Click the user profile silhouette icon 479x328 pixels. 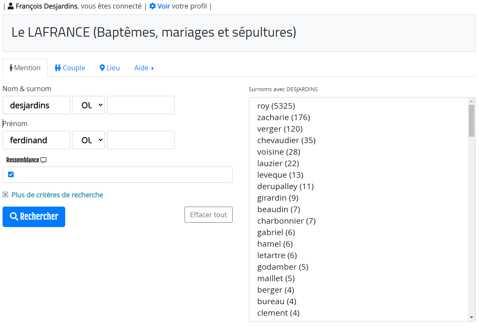click(x=11, y=6)
